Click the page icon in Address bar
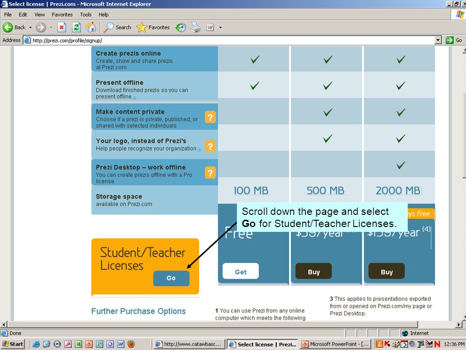 coord(27,40)
